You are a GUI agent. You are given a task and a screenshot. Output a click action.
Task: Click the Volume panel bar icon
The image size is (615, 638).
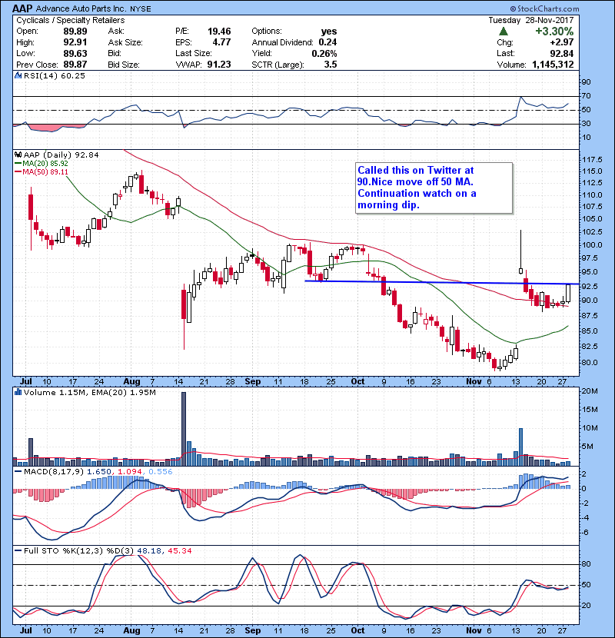(x=18, y=392)
